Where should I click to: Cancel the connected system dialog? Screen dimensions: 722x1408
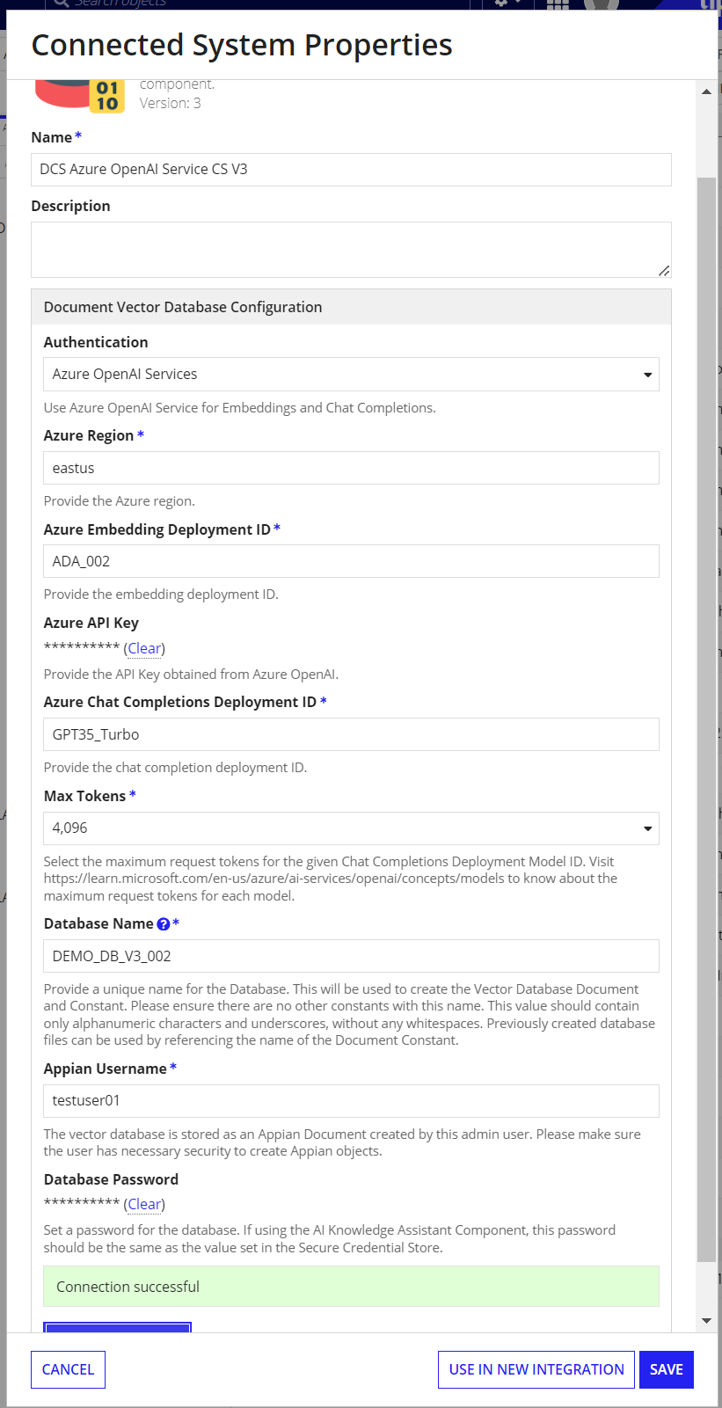(x=68, y=1369)
